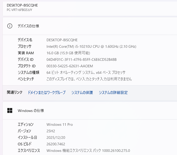Screen dimensions: 177x155
Task: Open the システムの詳細設定 link
Action: 113,93
